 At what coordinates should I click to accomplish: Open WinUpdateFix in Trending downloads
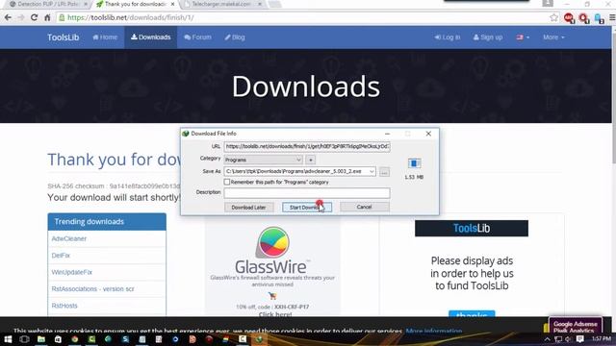pyautogui.click(x=72, y=272)
